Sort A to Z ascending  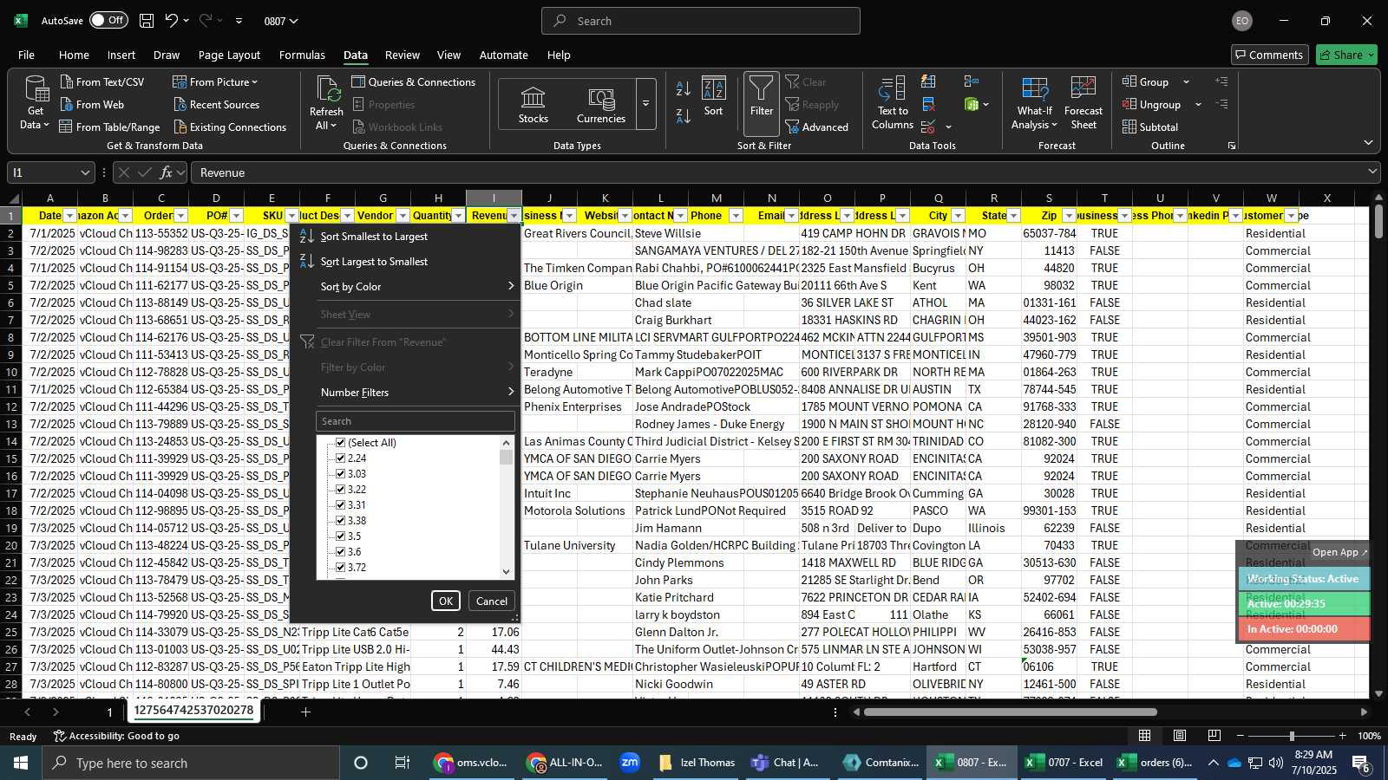pyautogui.click(x=684, y=88)
